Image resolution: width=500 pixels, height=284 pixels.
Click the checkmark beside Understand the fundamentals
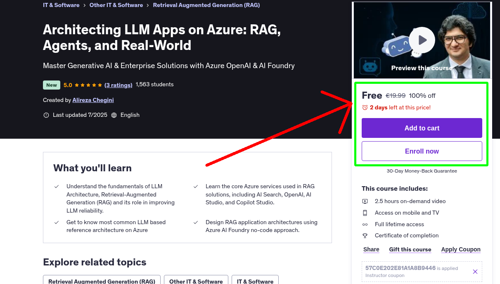point(57,187)
